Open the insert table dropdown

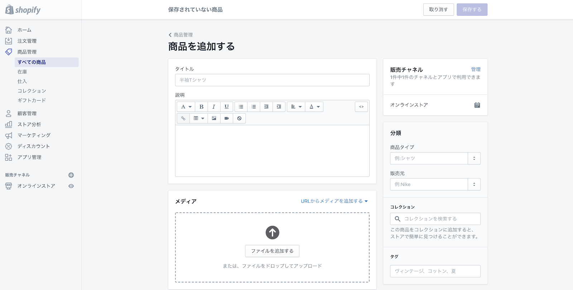click(x=198, y=118)
